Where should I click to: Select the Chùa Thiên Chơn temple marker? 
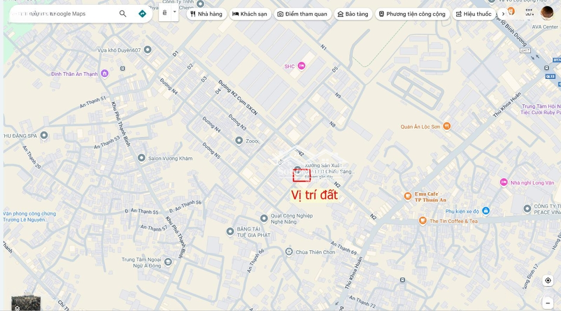tap(289, 252)
